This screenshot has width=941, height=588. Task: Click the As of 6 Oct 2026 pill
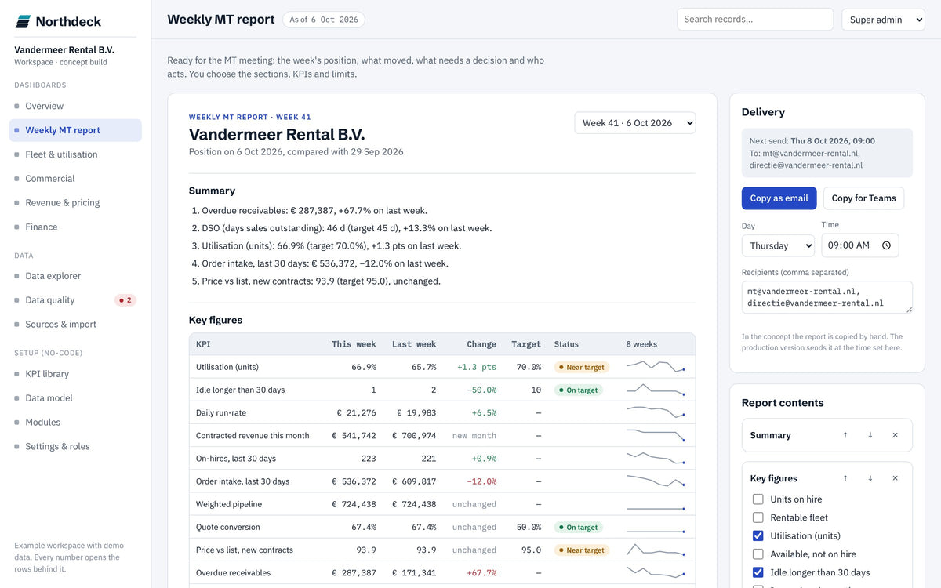point(324,20)
